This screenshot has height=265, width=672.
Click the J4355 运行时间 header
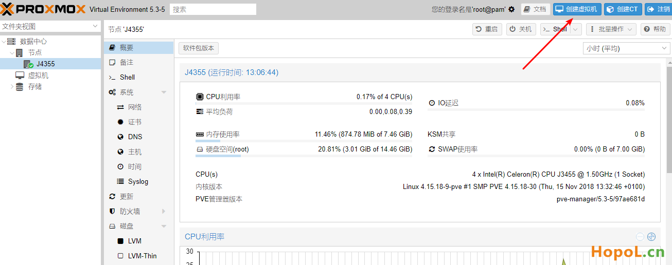232,72
